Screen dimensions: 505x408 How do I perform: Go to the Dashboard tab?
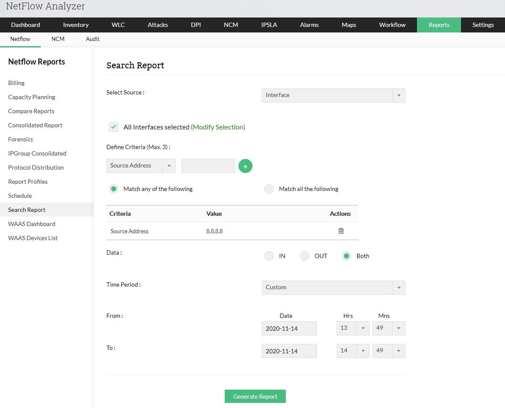(x=26, y=25)
